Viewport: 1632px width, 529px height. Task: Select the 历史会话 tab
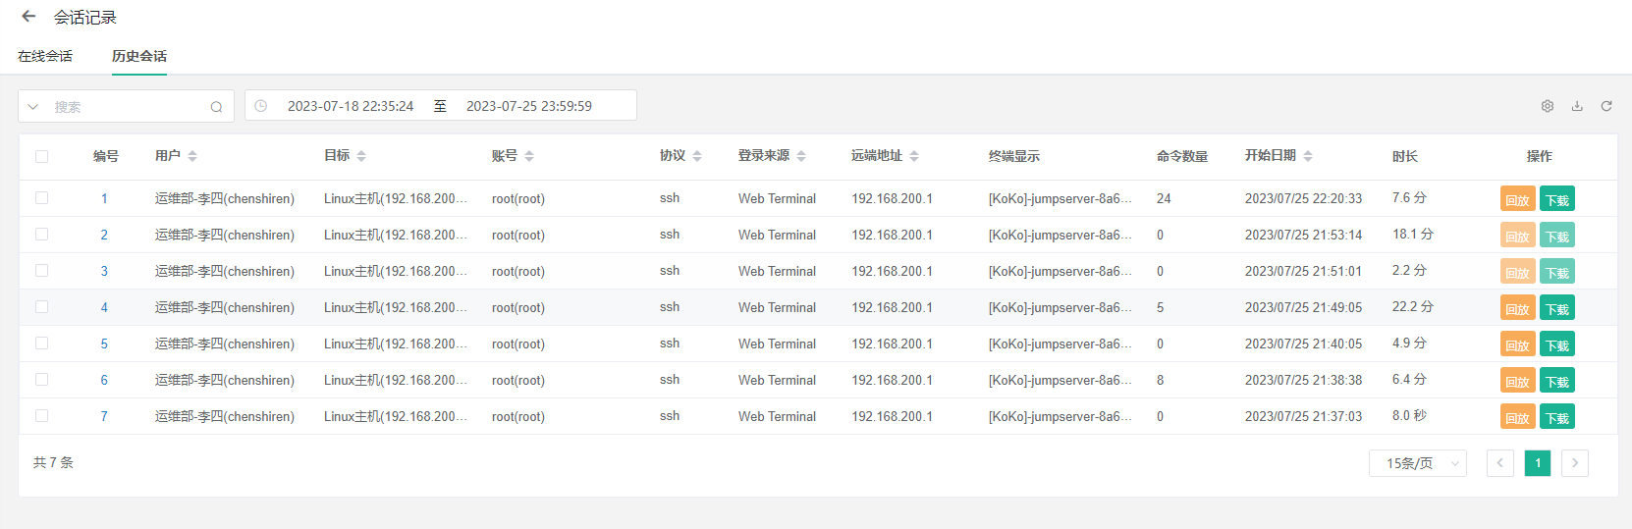[x=139, y=56]
